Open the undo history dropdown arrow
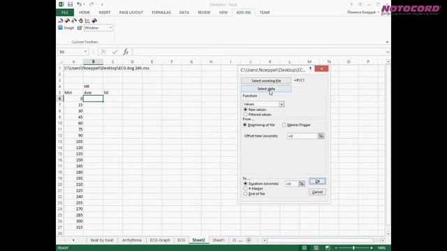447x251 pixels. point(84,5)
